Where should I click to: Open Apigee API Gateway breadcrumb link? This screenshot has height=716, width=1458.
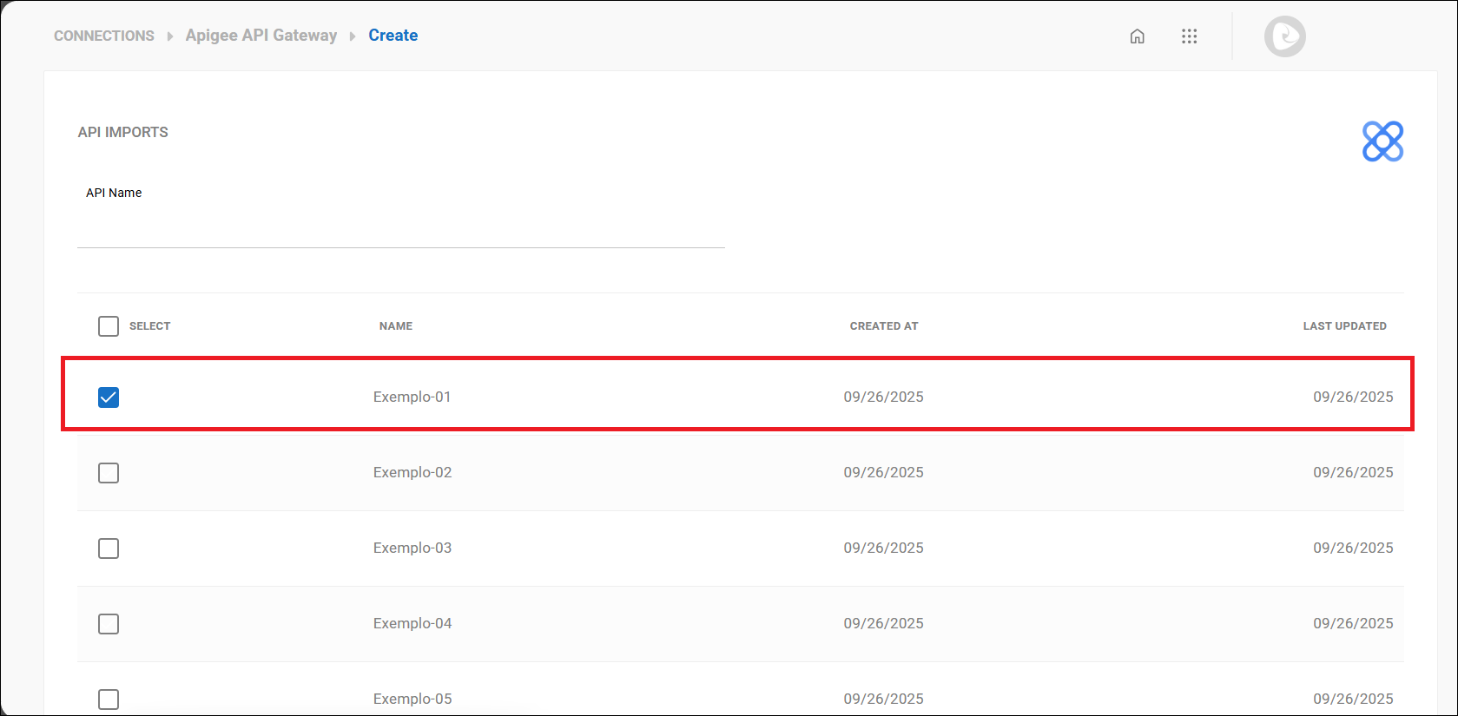(261, 36)
